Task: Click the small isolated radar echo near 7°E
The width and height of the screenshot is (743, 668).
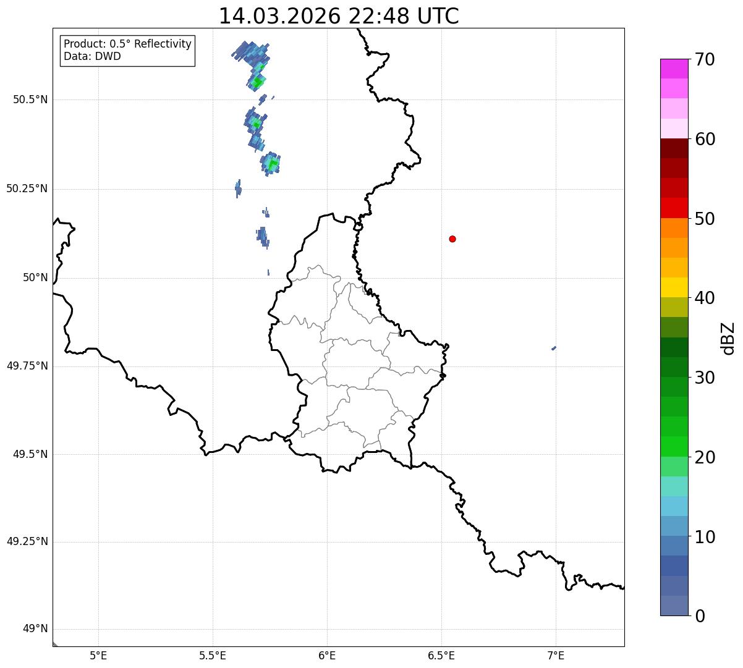Action: (554, 348)
